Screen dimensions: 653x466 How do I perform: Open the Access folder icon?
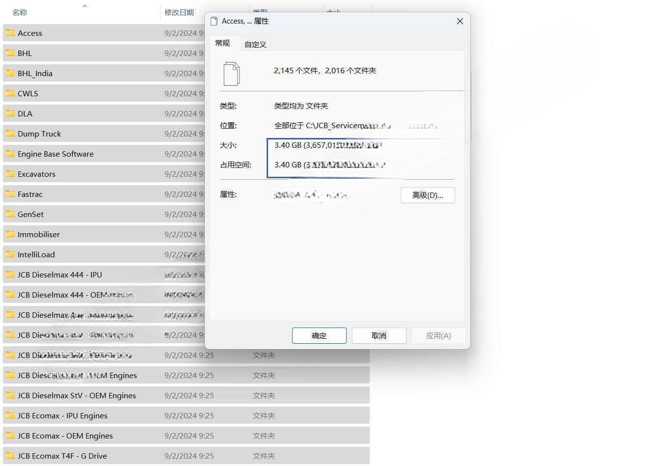coord(11,33)
